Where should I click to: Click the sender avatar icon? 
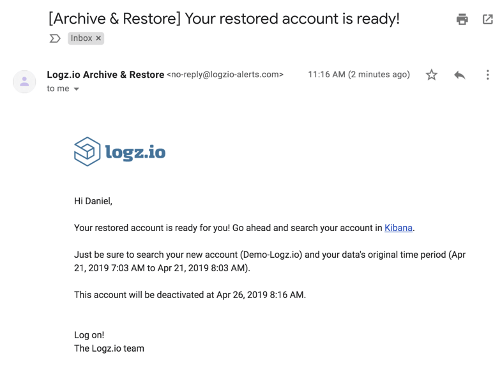pos(24,82)
